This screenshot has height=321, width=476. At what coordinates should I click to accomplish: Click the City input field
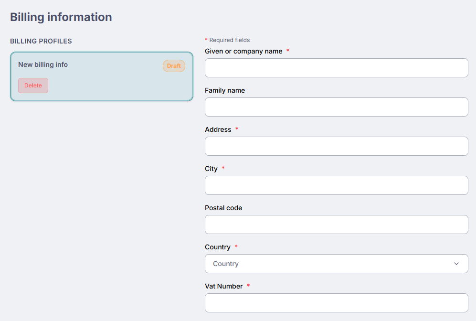[336, 185]
